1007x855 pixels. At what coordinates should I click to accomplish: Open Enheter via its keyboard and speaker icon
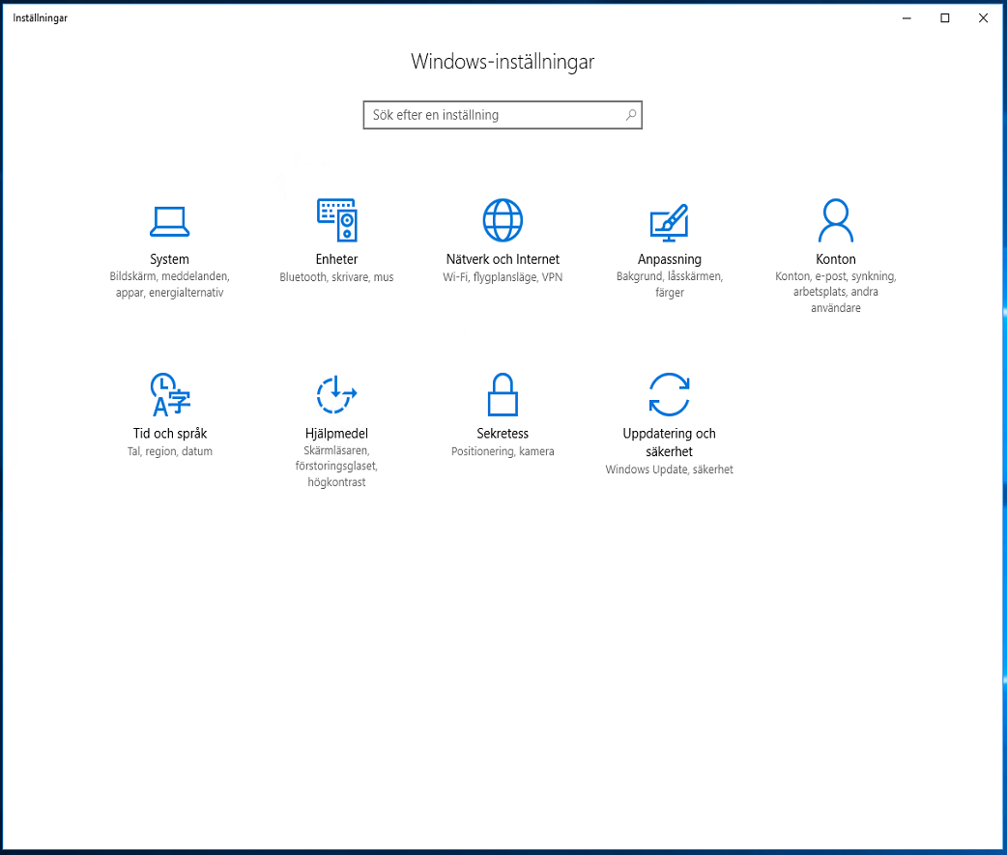(x=336, y=220)
